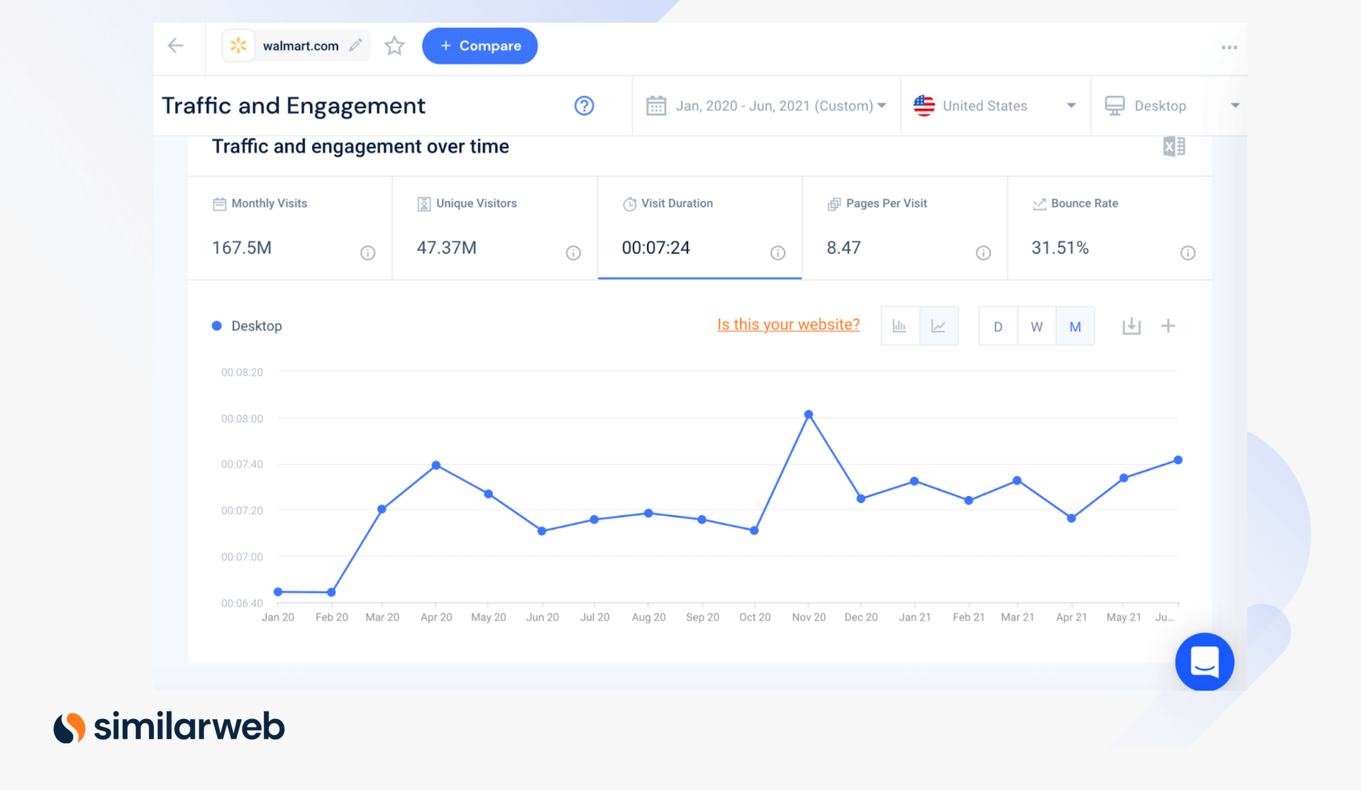The height and width of the screenshot is (790, 1361).
Task: Click the Dec 20 data point
Action: pos(861,499)
